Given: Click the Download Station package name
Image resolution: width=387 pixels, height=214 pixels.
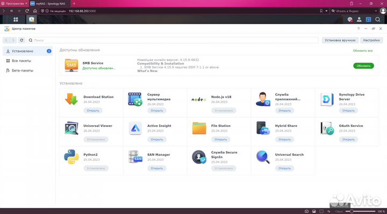Looking at the screenshot, I should tap(98, 97).
